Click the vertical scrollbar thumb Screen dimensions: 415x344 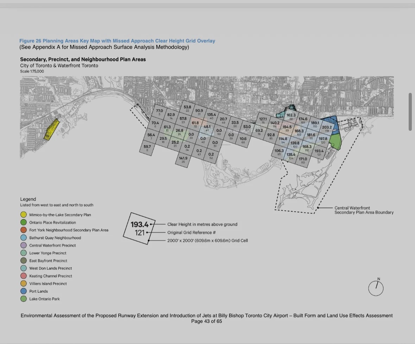click(x=410, y=112)
